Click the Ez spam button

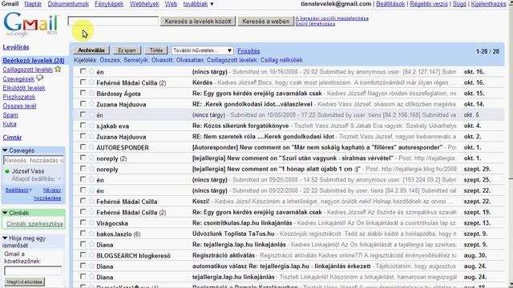point(127,50)
